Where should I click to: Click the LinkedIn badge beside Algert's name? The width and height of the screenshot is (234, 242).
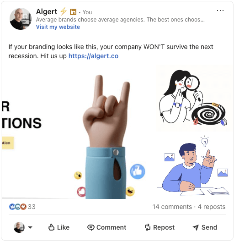click(73, 12)
